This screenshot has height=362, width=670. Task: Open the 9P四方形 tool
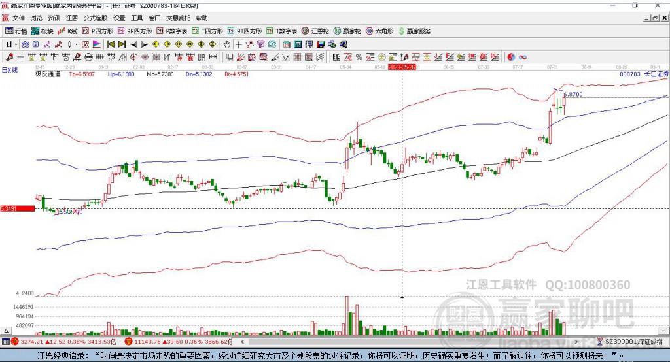point(135,31)
